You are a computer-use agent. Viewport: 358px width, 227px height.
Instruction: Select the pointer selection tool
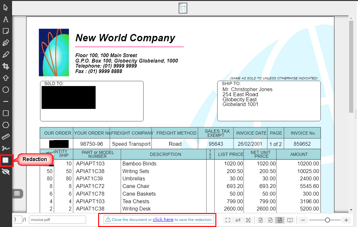tap(6, 8)
